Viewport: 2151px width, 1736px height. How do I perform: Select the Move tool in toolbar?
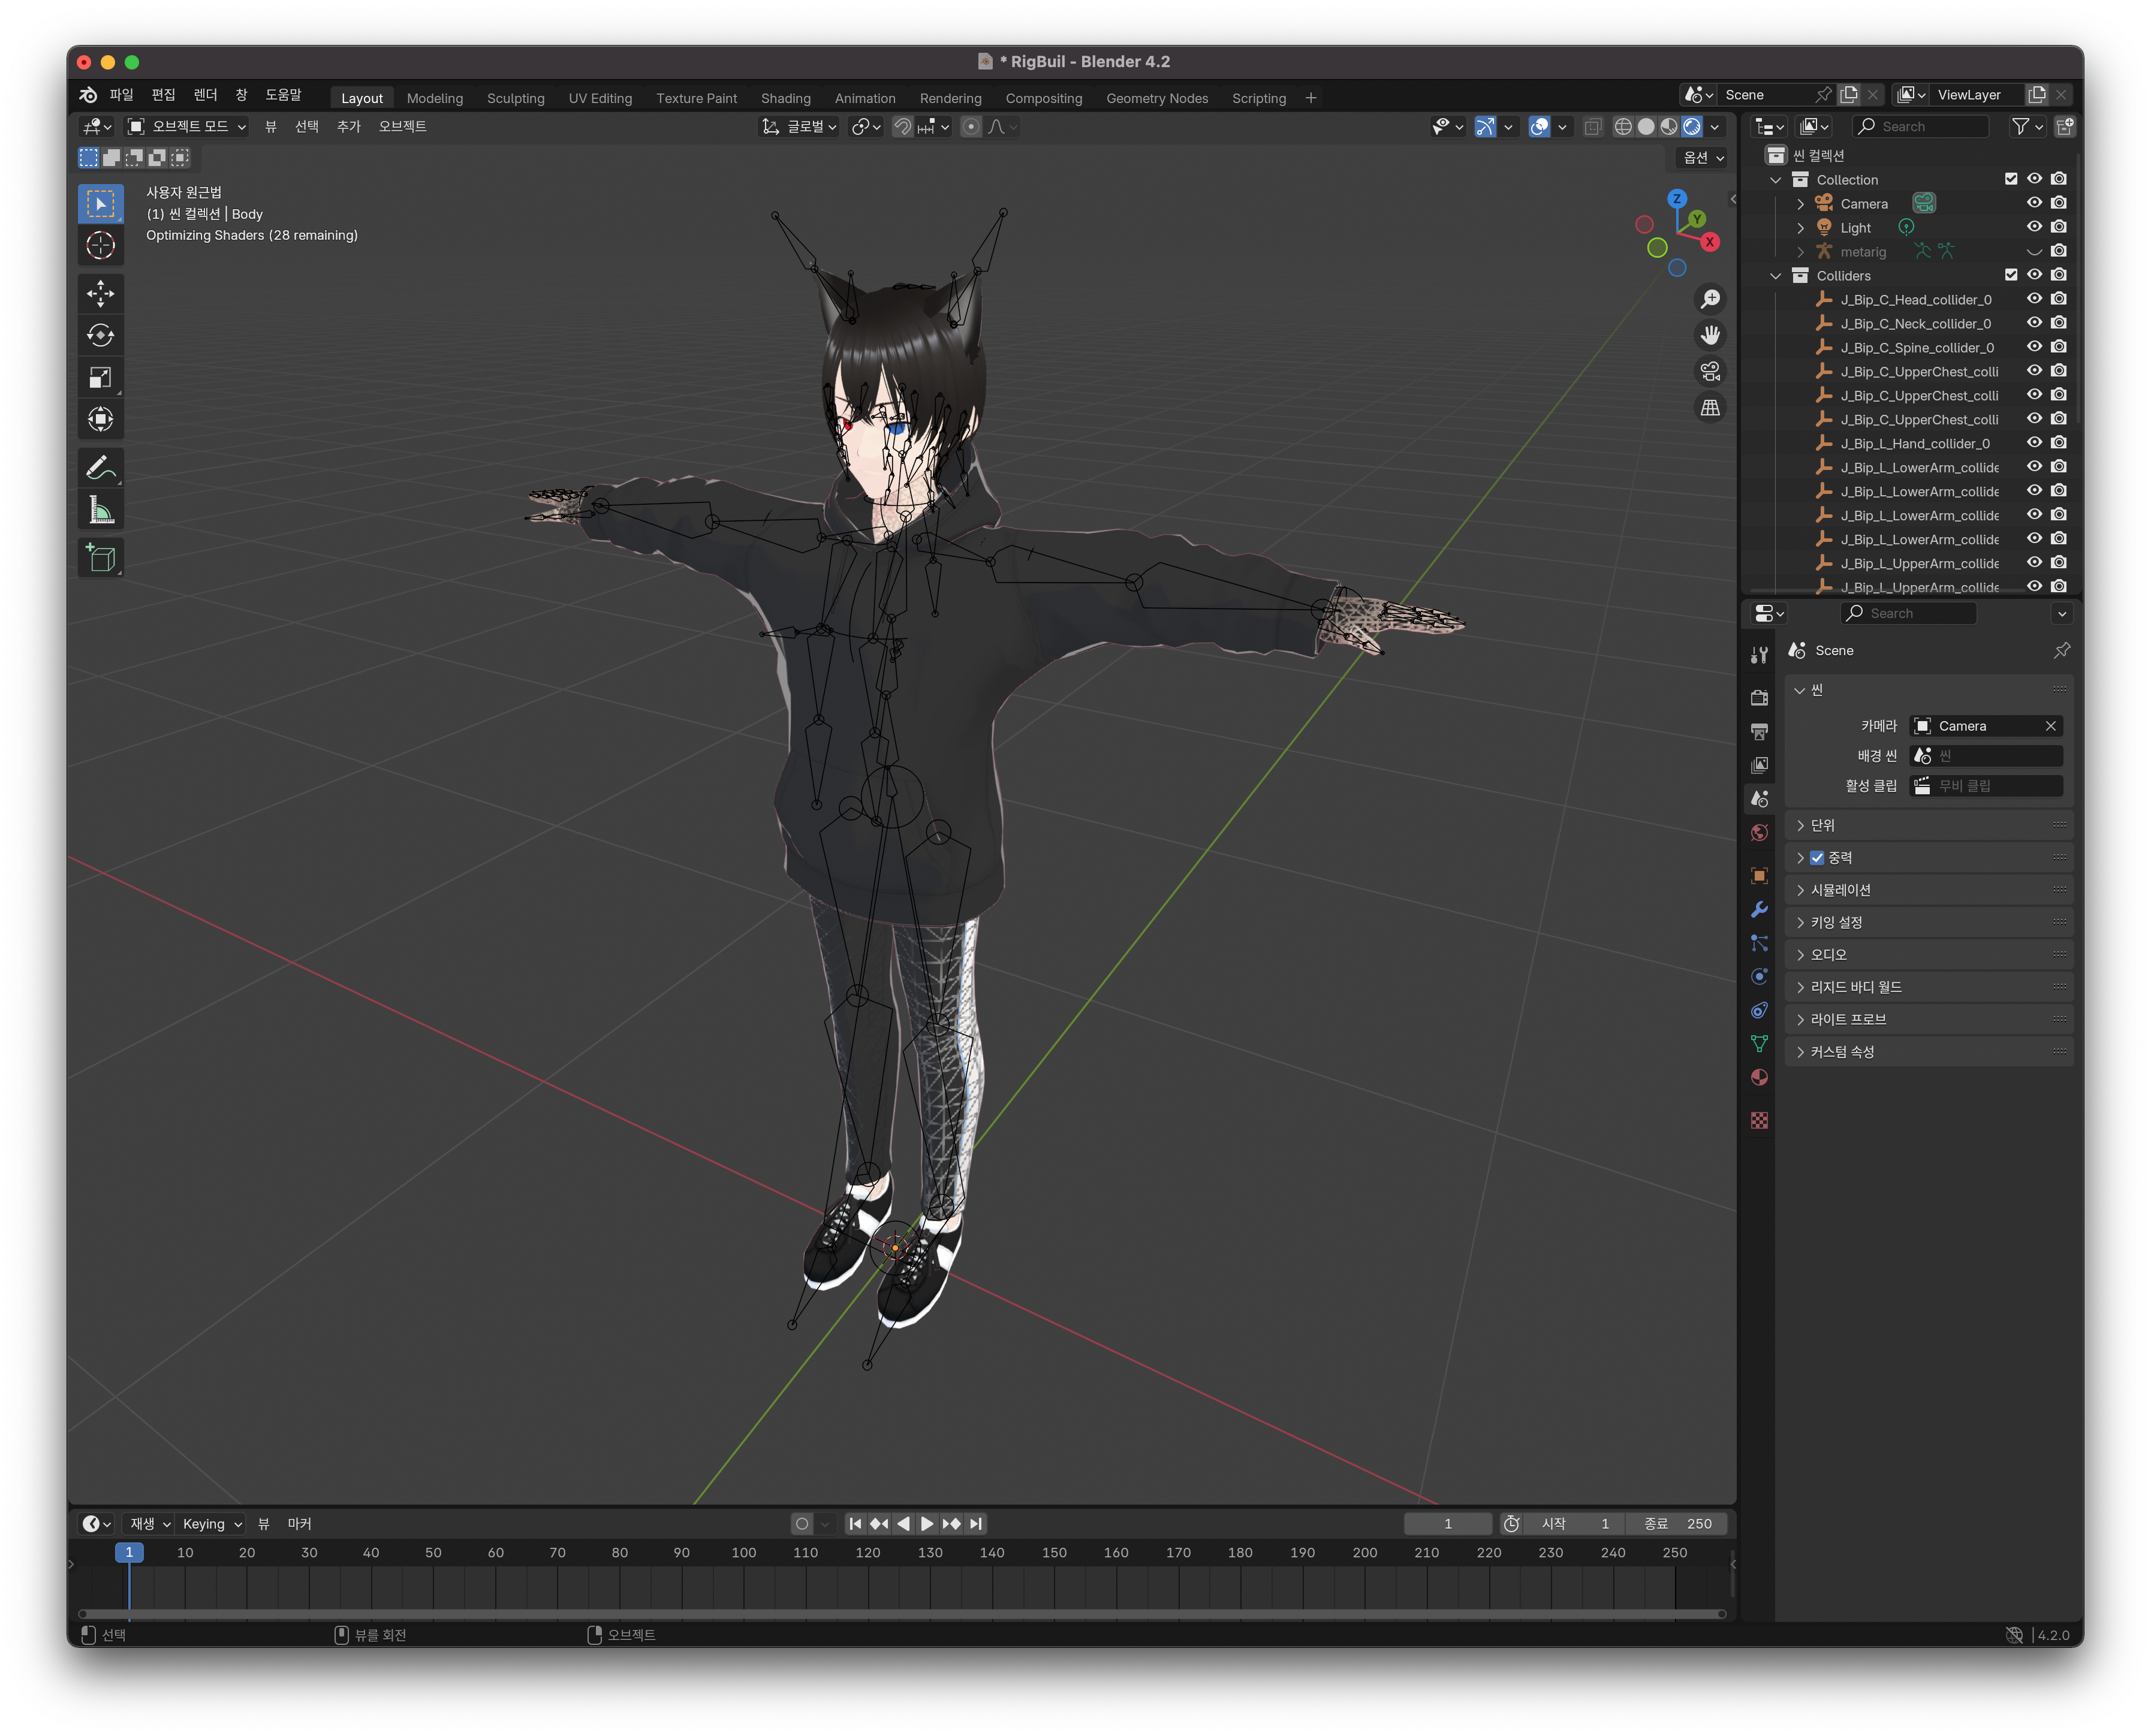point(100,294)
